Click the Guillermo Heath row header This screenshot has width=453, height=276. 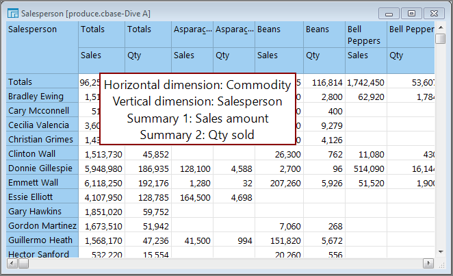tap(41, 240)
